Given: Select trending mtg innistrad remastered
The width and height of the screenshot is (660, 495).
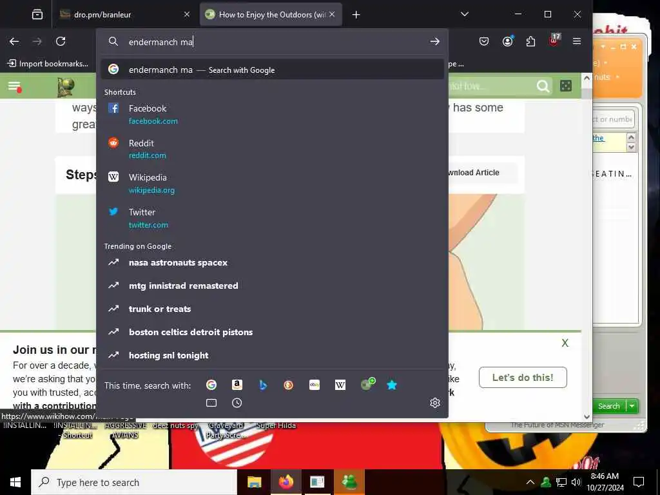Looking at the screenshot, I should 273,286.
